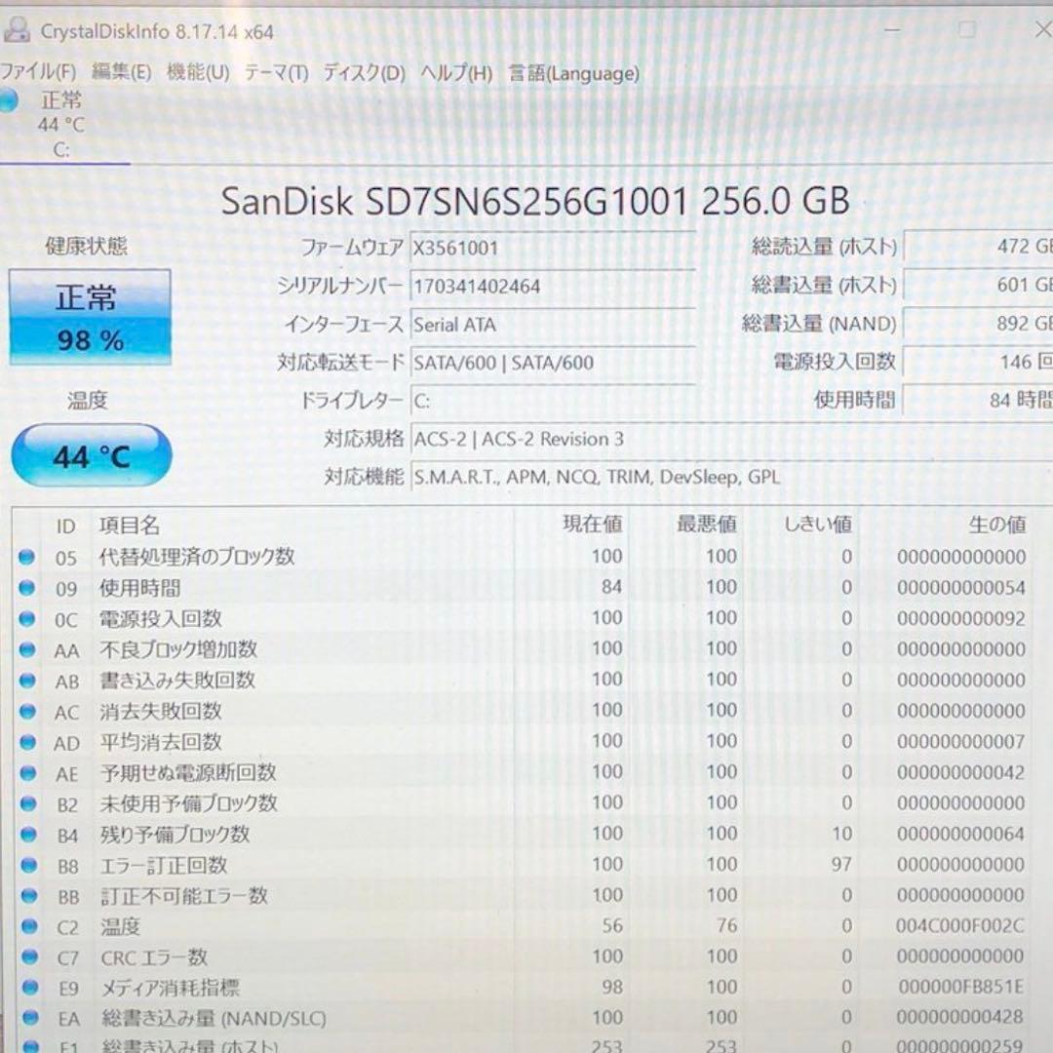This screenshot has height=1053, width=1053.
Task: Click status dot for row B4 残り予備ブロック数
Action: 28,834
